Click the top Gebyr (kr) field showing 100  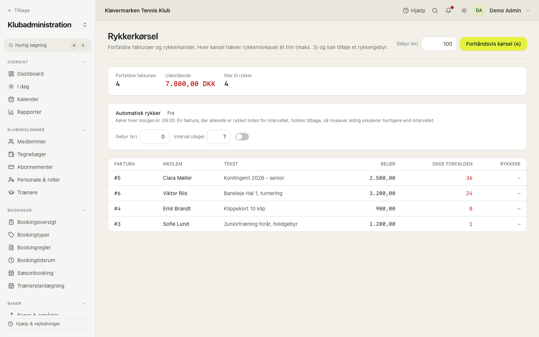(x=439, y=44)
